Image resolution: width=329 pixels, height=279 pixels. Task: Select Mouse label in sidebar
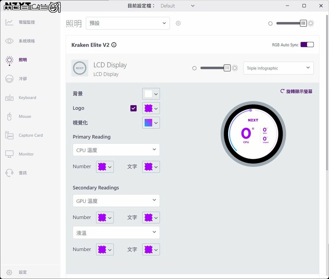click(25, 117)
